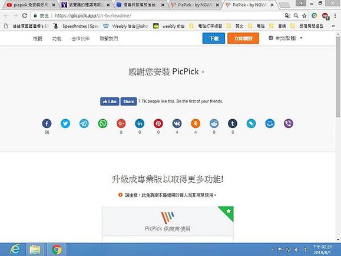This screenshot has height=256, width=341.
Task: Share page via the WhatsApp green icon
Action: click(x=102, y=123)
